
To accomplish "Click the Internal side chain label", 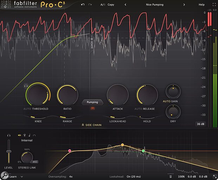I will point(27,140).
